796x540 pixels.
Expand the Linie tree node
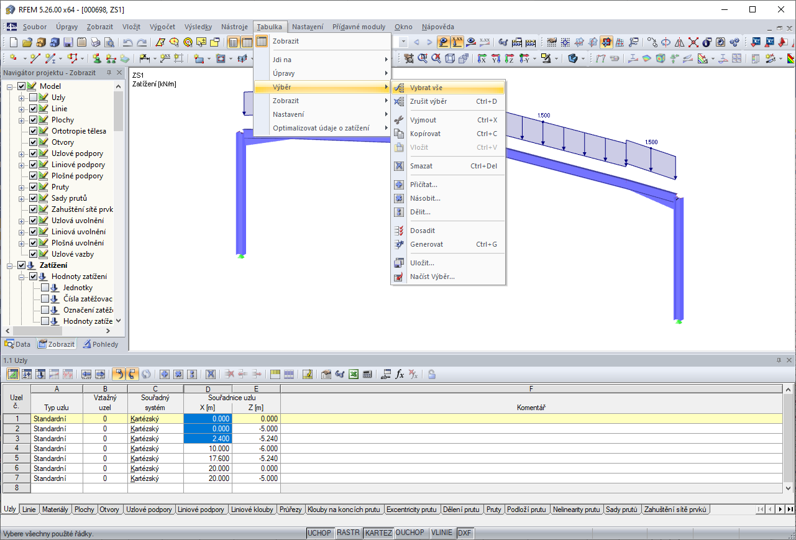tap(22, 109)
